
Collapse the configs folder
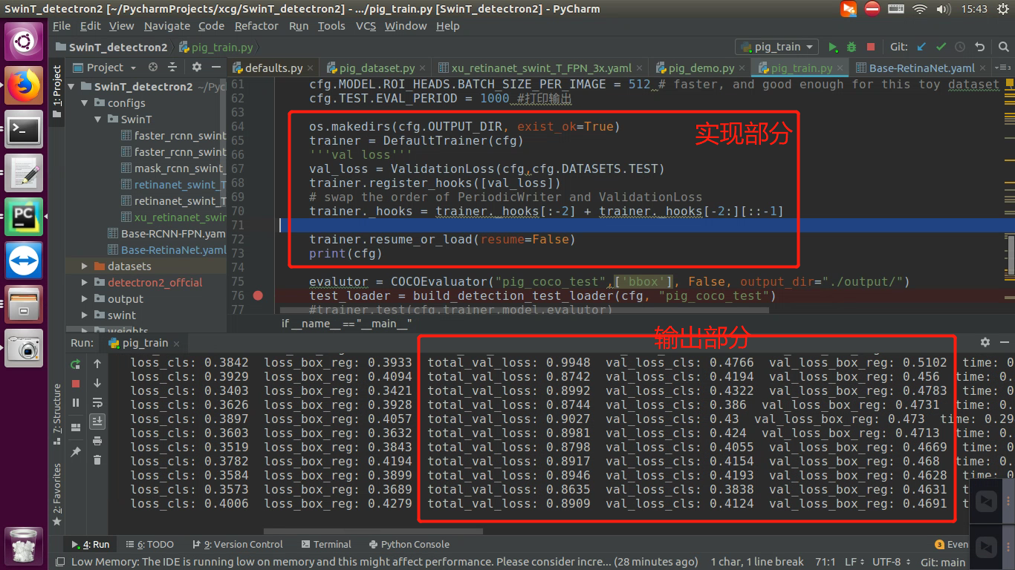pos(86,103)
